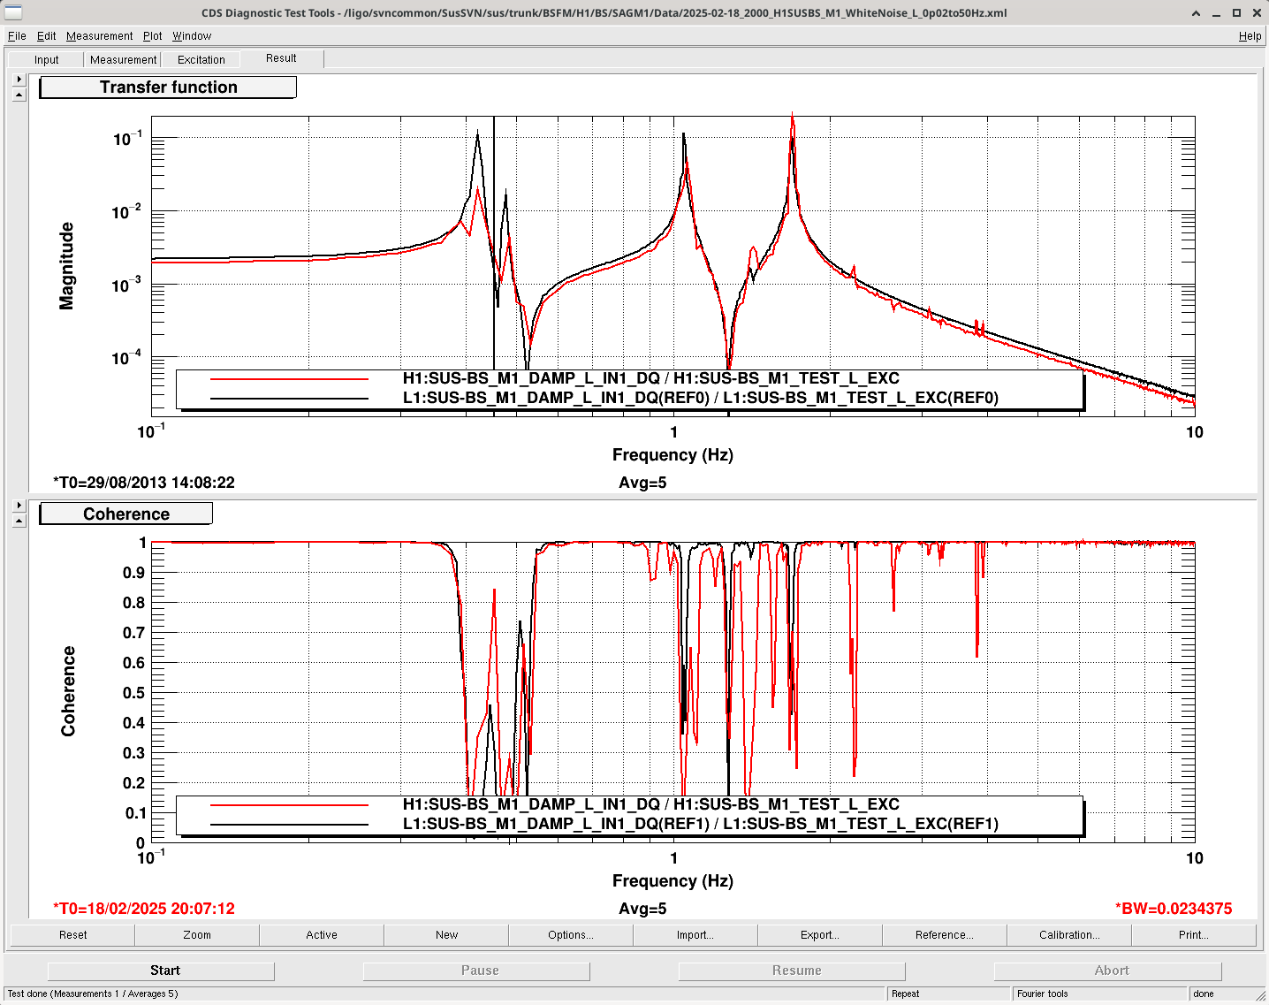Image resolution: width=1269 pixels, height=1005 pixels.
Task: Click the Reset button
Action: (x=72, y=935)
